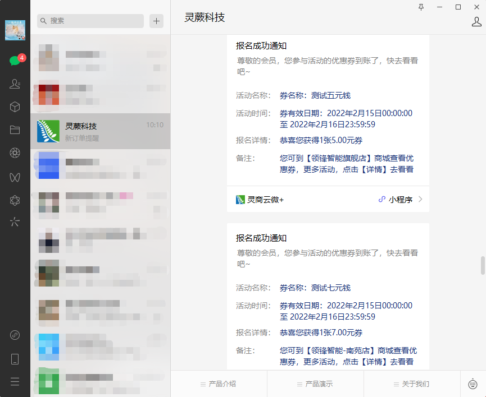Viewport: 486px width, 397px height.
Task: Open the Channels butterfly icon
Action: point(15,177)
